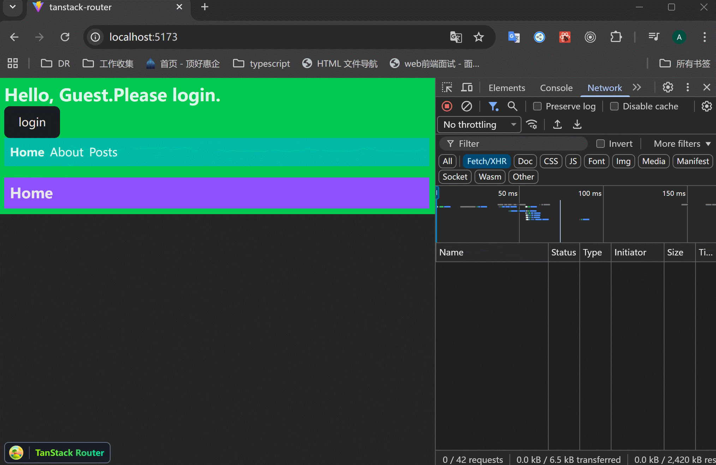Open the network search magnifier
This screenshot has width=716, height=465.
point(512,106)
